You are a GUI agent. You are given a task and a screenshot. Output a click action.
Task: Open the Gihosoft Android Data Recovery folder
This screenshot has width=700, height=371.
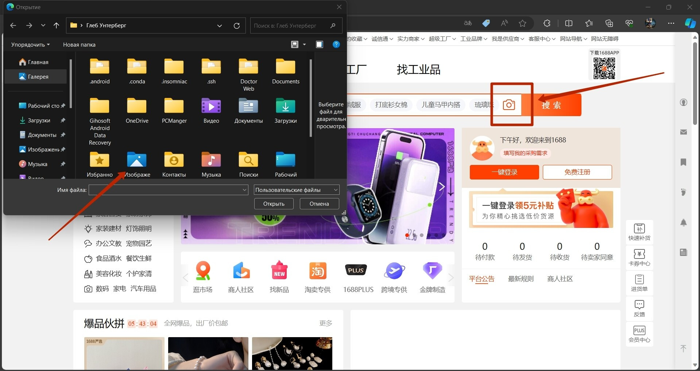tap(100, 122)
